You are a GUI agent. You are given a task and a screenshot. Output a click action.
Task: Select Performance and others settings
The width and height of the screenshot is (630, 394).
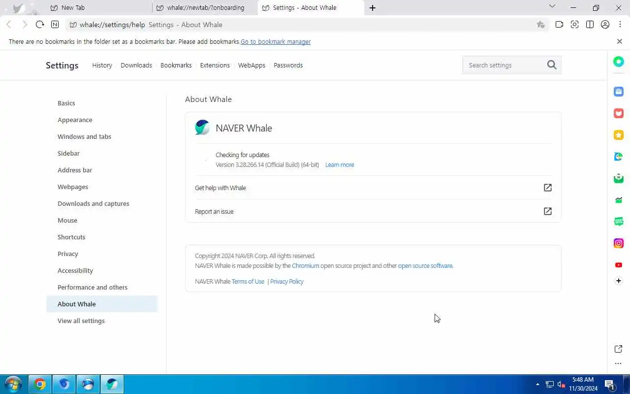click(93, 287)
